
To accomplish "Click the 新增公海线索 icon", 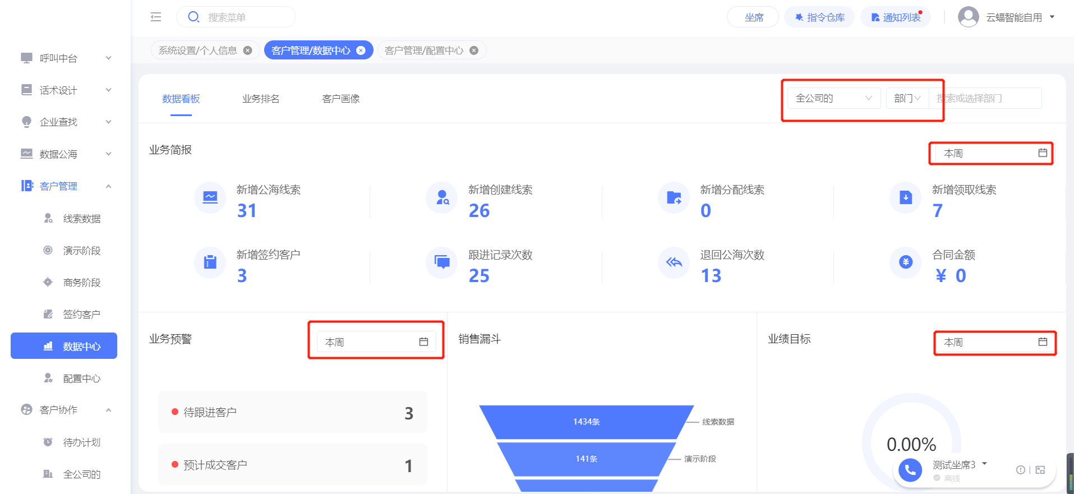I will click(x=210, y=197).
